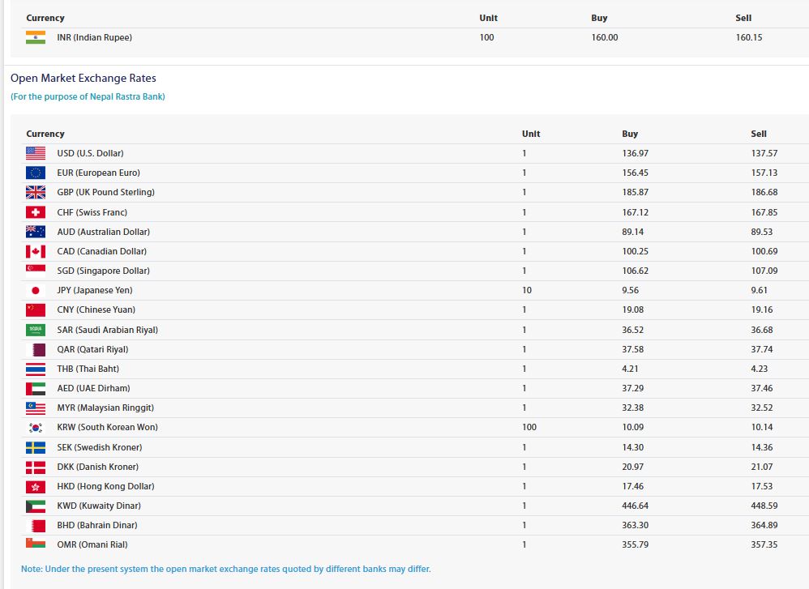
Task: Click the Indian flag icon
Action: 36,37
